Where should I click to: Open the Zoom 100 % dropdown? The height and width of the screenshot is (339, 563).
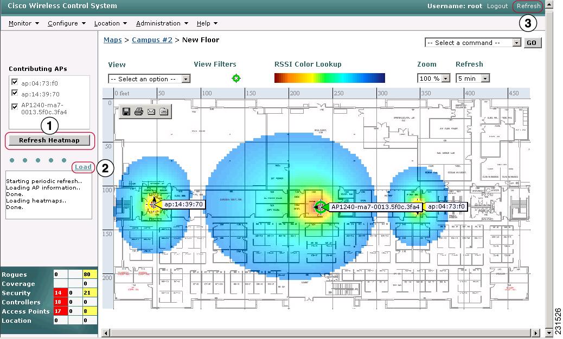coord(434,78)
